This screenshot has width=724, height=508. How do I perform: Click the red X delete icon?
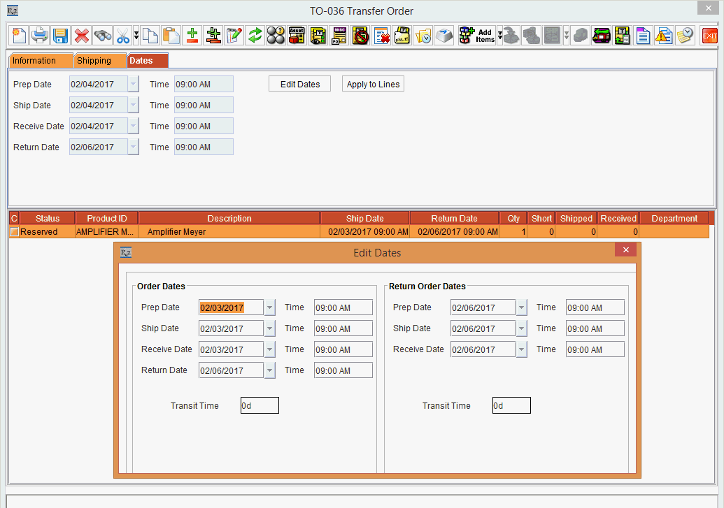82,35
